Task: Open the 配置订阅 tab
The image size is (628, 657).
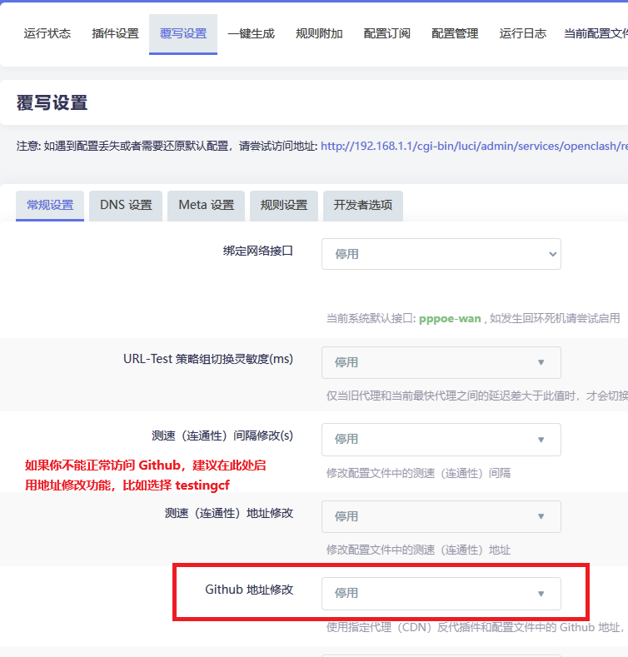Action: 386,34
